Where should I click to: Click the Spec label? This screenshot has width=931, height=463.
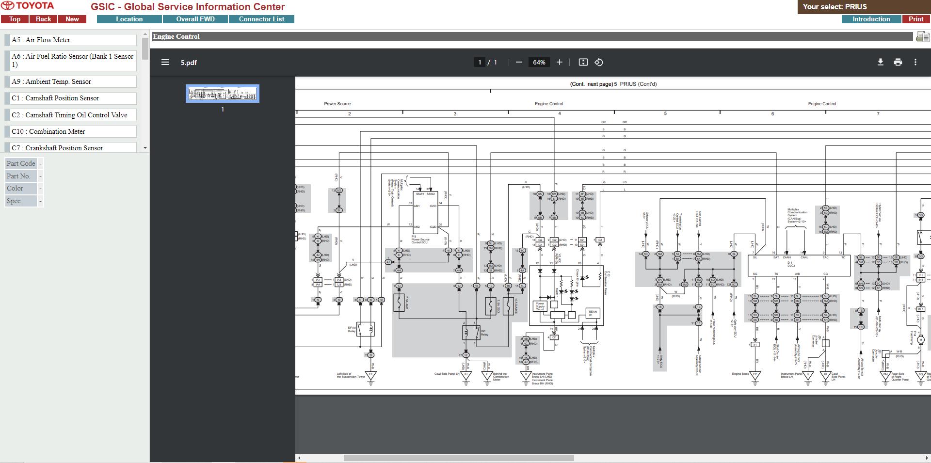[x=21, y=201]
